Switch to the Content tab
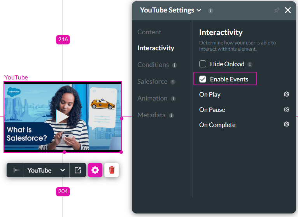The image size is (298, 217). [x=149, y=32]
